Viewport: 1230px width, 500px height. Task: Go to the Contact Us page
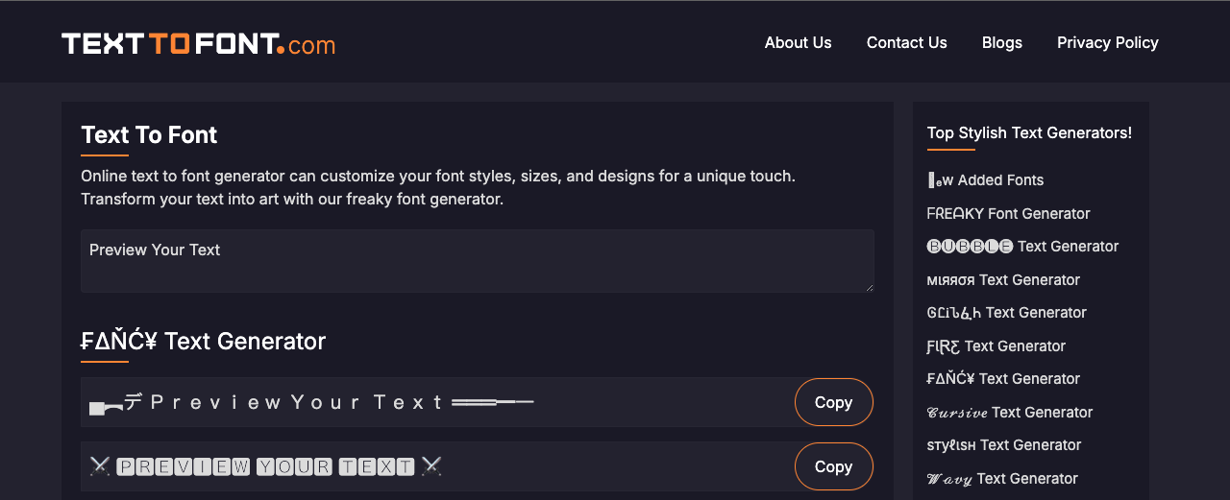tap(906, 42)
